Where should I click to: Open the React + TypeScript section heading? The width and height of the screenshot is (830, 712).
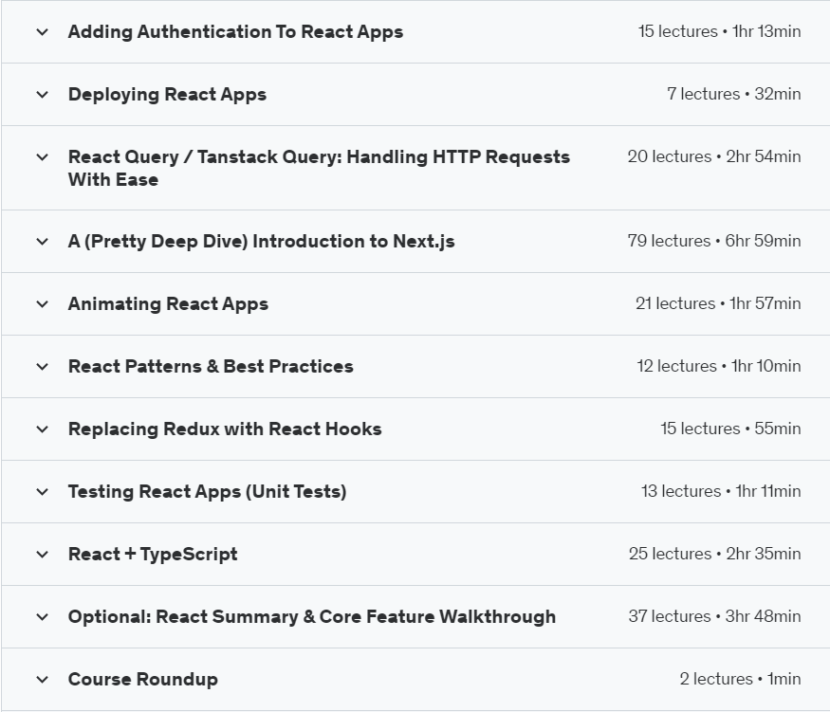coord(153,555)
